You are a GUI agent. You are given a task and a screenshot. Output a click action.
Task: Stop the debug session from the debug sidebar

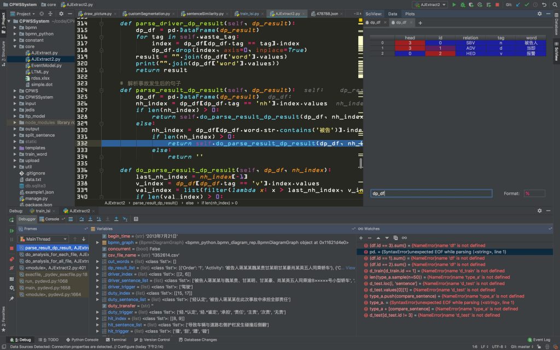(11, 248)
